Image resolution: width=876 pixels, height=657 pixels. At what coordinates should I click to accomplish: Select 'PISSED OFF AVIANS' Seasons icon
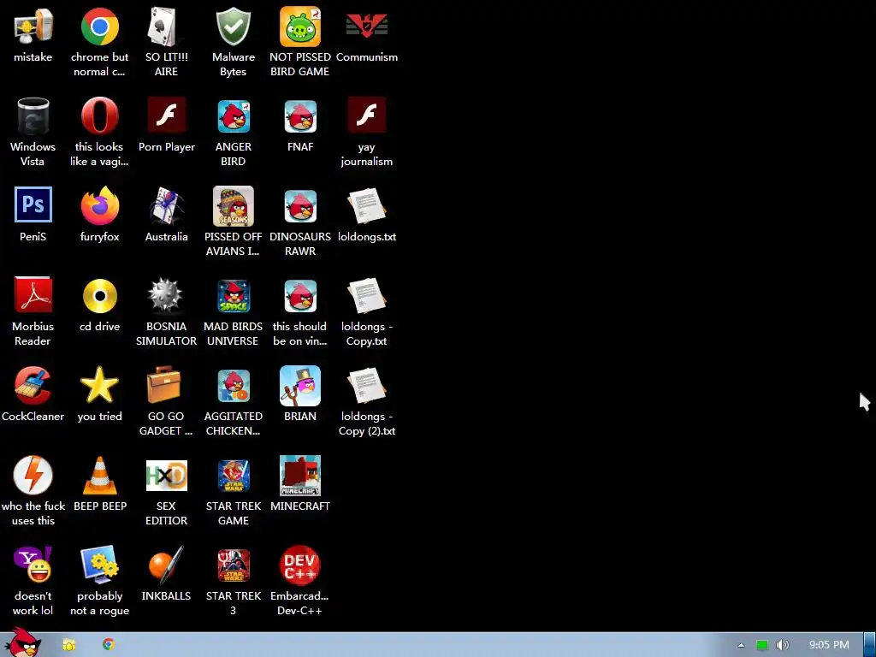click(233, 206)
